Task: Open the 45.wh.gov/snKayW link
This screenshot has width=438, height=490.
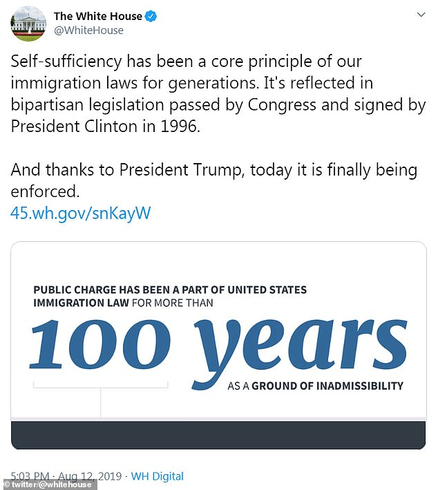Action: point(80,213)
